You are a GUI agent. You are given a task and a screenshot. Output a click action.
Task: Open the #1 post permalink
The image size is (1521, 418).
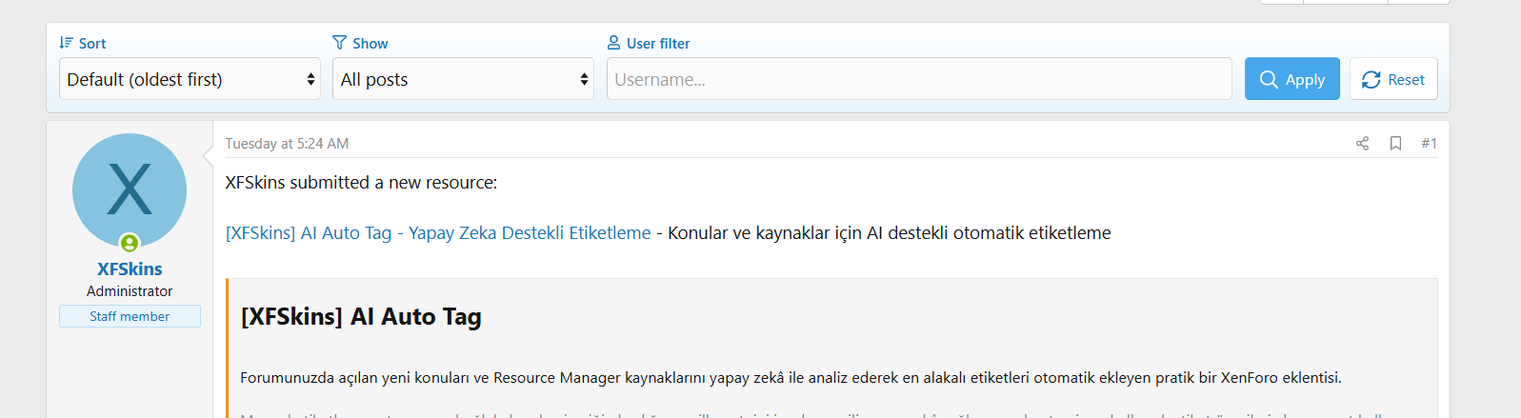1429,143
